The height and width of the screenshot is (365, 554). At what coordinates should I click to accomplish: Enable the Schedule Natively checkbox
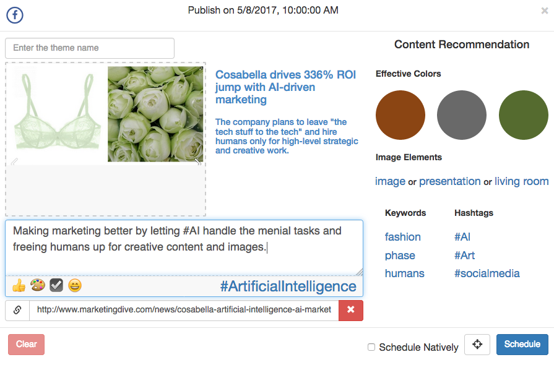click(x=371, y=347)
